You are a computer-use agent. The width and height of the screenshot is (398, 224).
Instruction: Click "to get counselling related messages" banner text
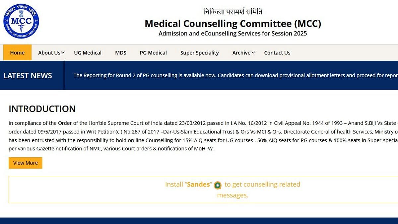coord(262,185)
